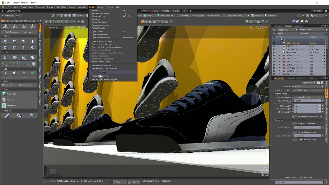
Task: Save the render preset with disk icon
Action: point(318,83)
